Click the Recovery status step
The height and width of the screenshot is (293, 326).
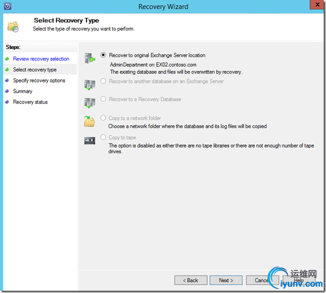pos(31,102)
